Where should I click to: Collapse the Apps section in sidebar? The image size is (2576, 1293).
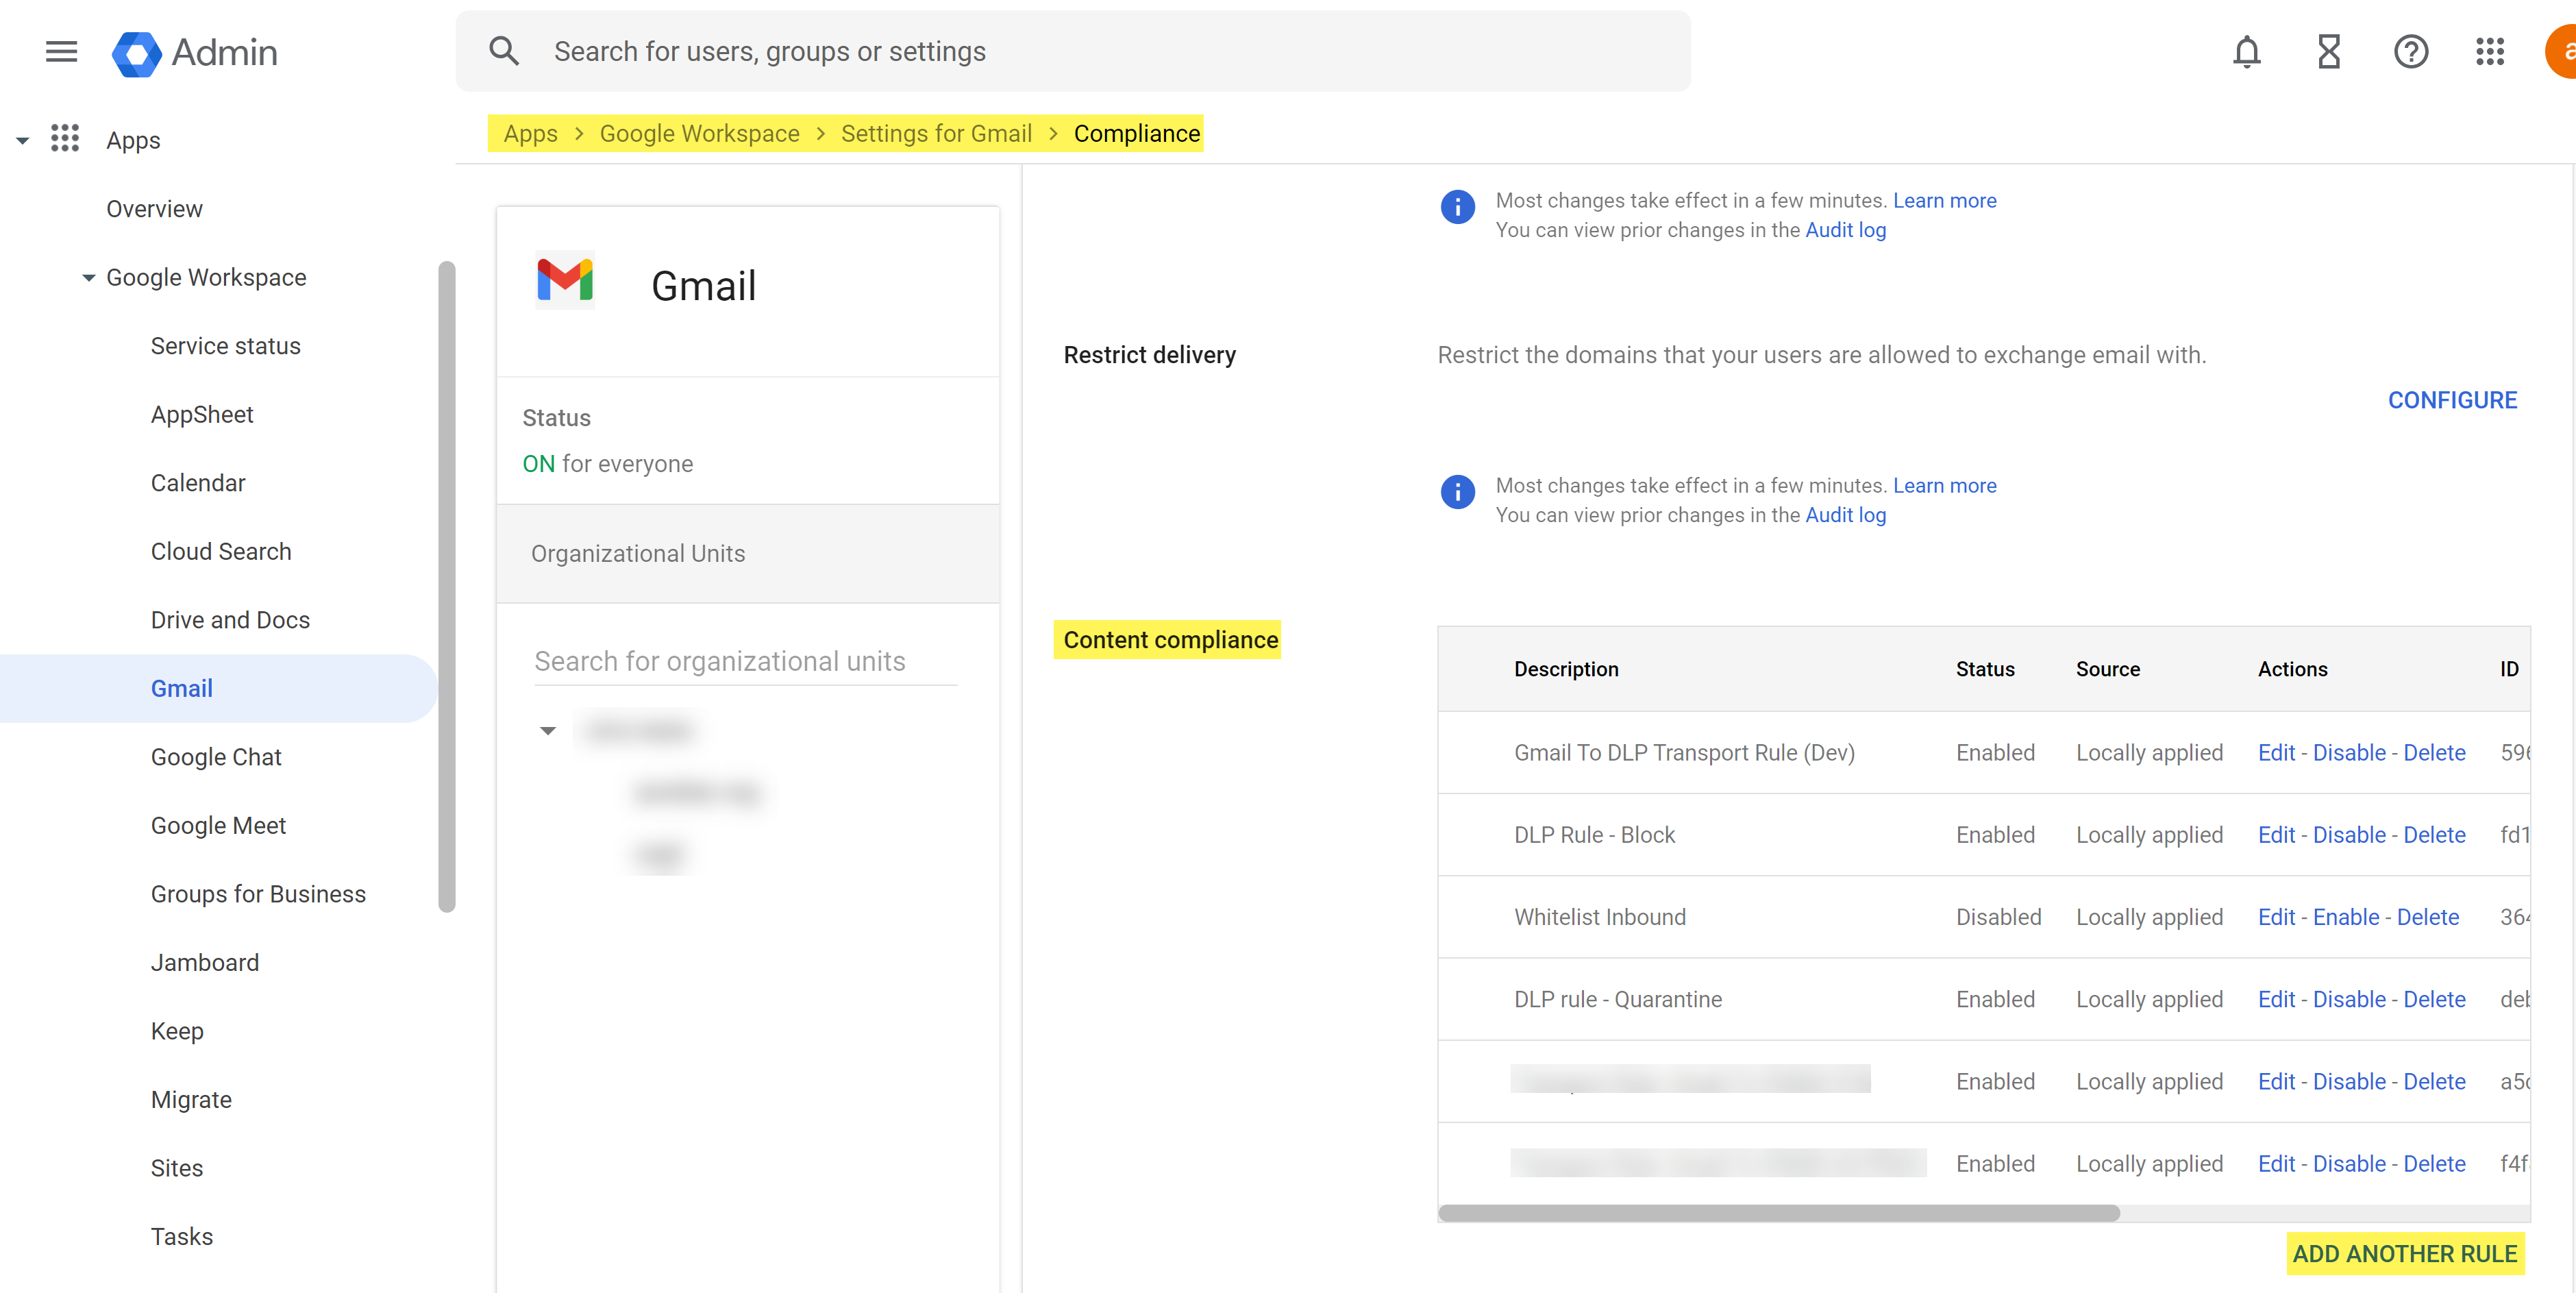click(22, 141)
